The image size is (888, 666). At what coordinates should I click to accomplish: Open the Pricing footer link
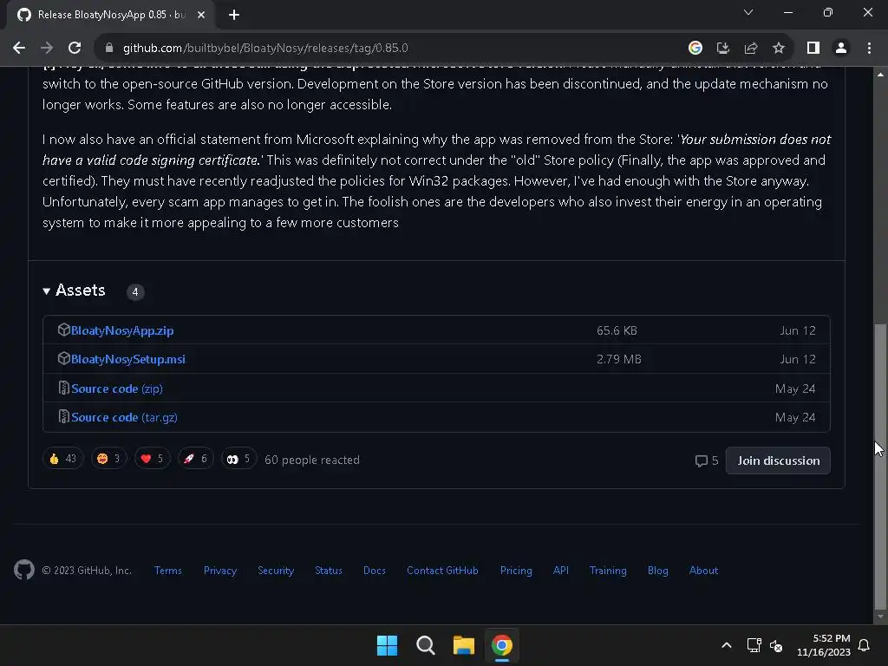coord(516,571)
